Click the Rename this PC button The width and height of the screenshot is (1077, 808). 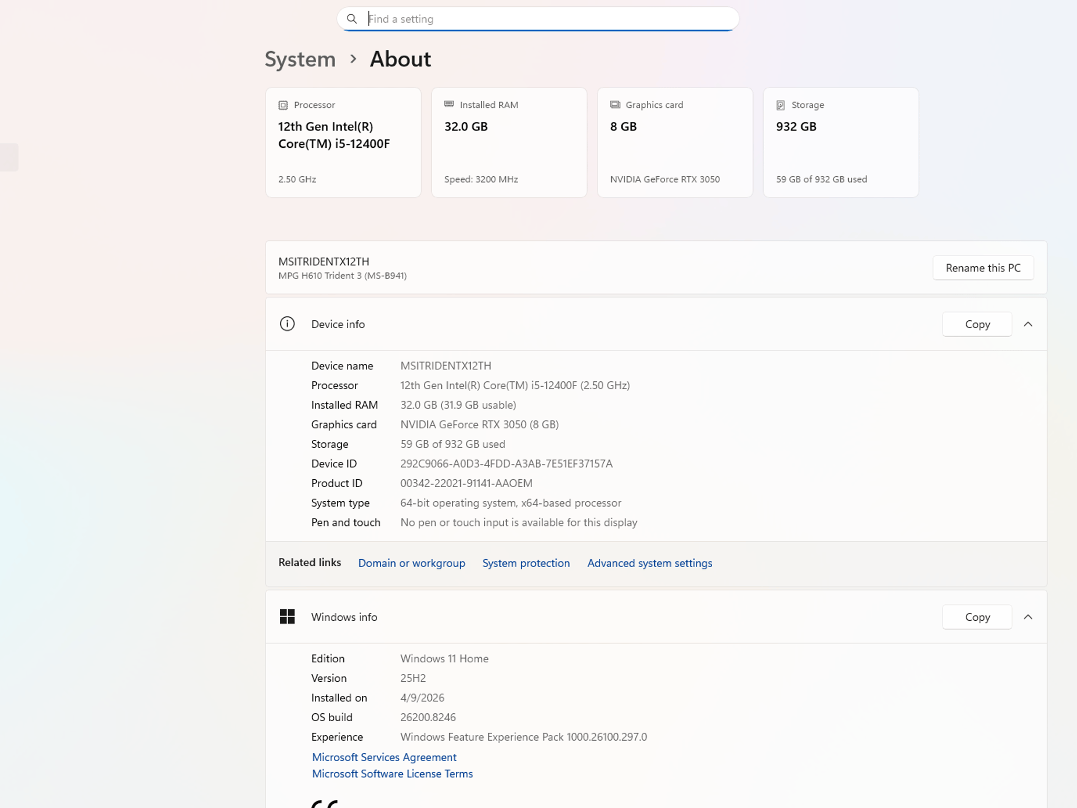(983, 268)
